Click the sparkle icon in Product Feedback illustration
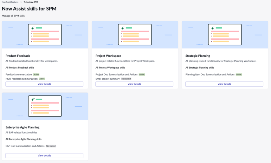271x163 pixels. point(33,28)
